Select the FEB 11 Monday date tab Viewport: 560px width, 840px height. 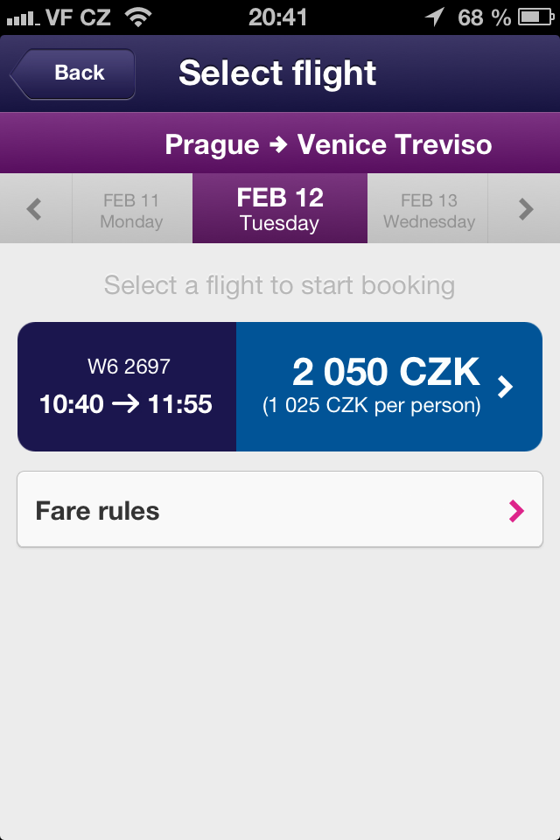(131, 208)
